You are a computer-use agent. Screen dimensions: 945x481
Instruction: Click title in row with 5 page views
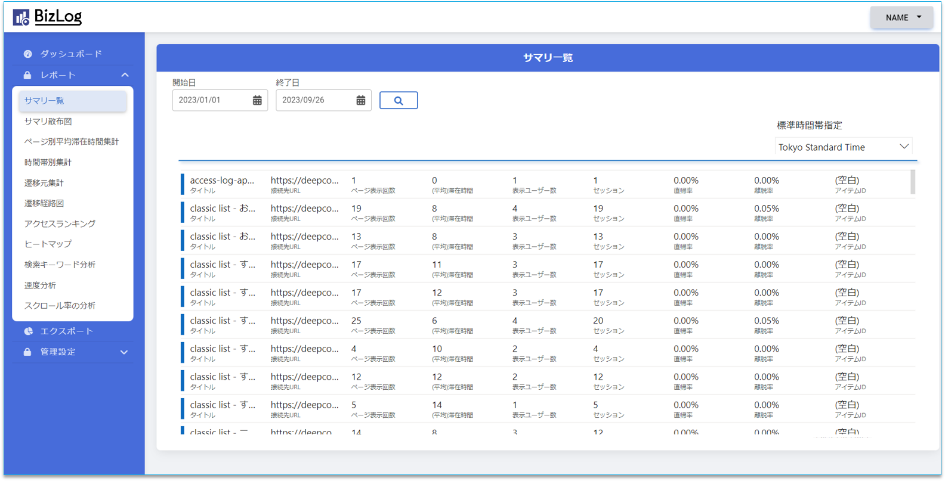click(223, 405)
